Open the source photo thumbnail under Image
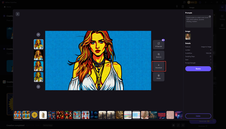This screenshot has width=226, height=129. point(188,37)
